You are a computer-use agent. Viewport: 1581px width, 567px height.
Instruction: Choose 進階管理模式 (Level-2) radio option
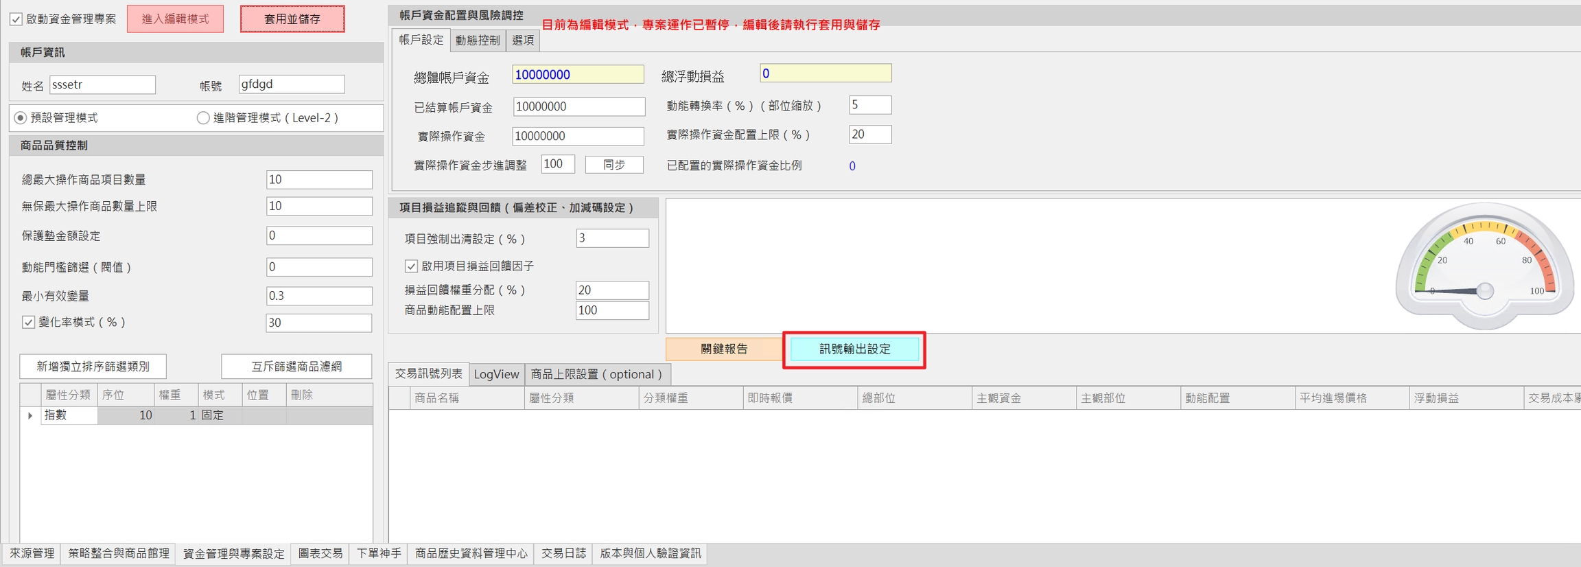click(x=203, y=118)
